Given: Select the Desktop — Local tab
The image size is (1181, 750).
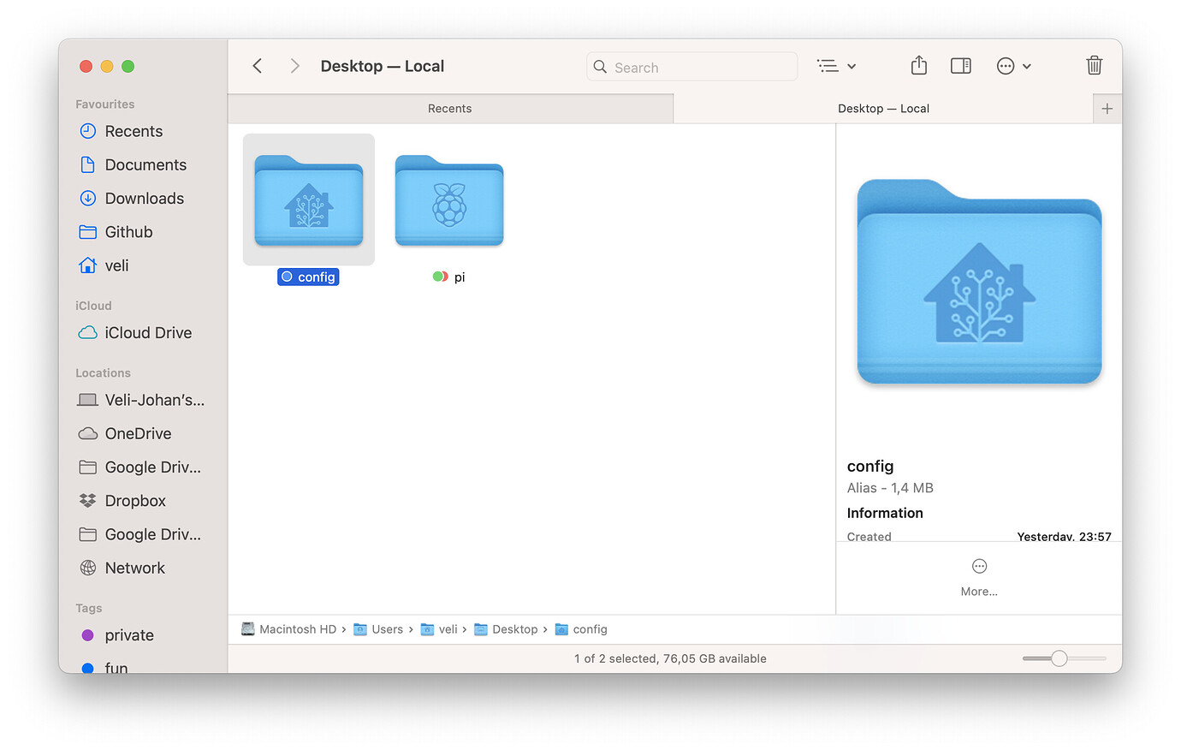Looking at the screenshot, I should click(x=884, y=108).
